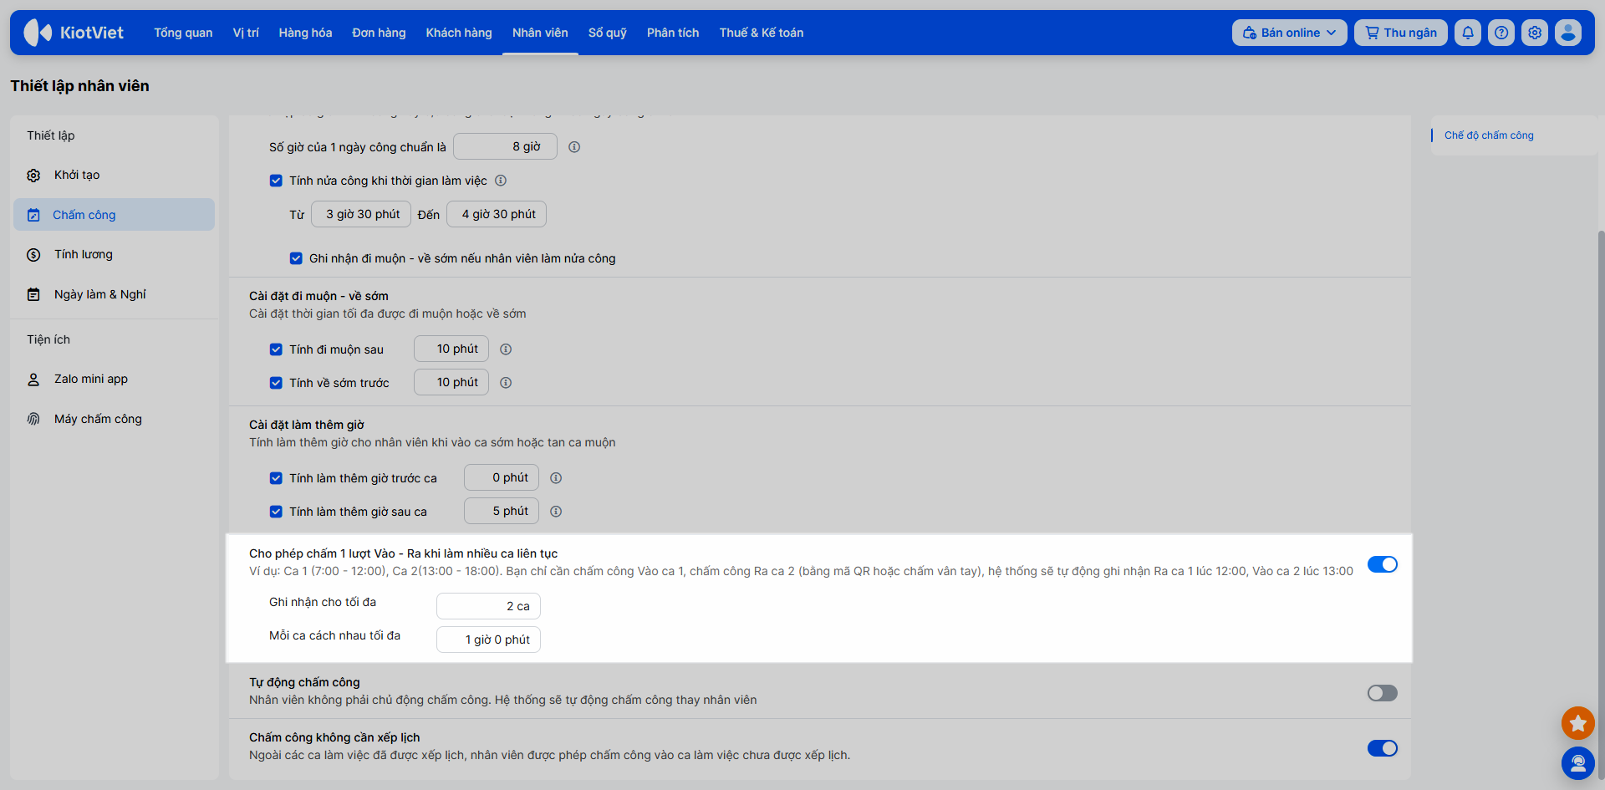
Task: Click the orange star floating button
Action: (1578, 723)
